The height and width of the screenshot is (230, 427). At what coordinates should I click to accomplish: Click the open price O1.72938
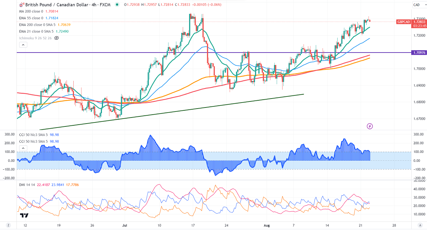pos(132,5)
